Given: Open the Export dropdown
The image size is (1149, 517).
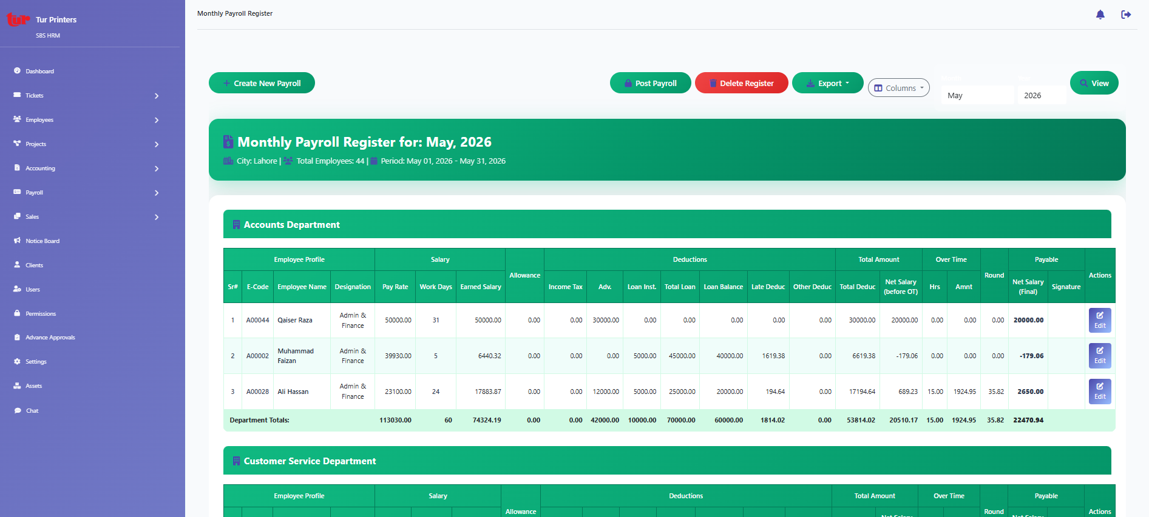Looking at the screenshot, I should tap(827, 83).
